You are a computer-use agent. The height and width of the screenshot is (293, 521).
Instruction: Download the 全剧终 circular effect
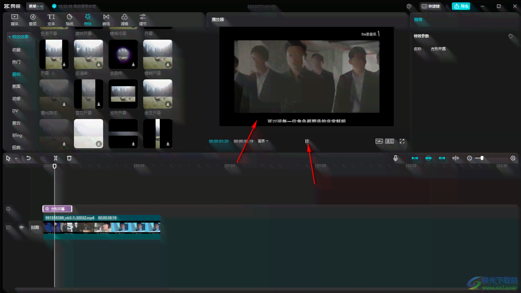(133, 64)
